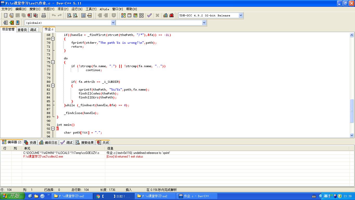Viewport: 355px width, 200px height.
Task: Click the Run program window icon
Action: 129,16
